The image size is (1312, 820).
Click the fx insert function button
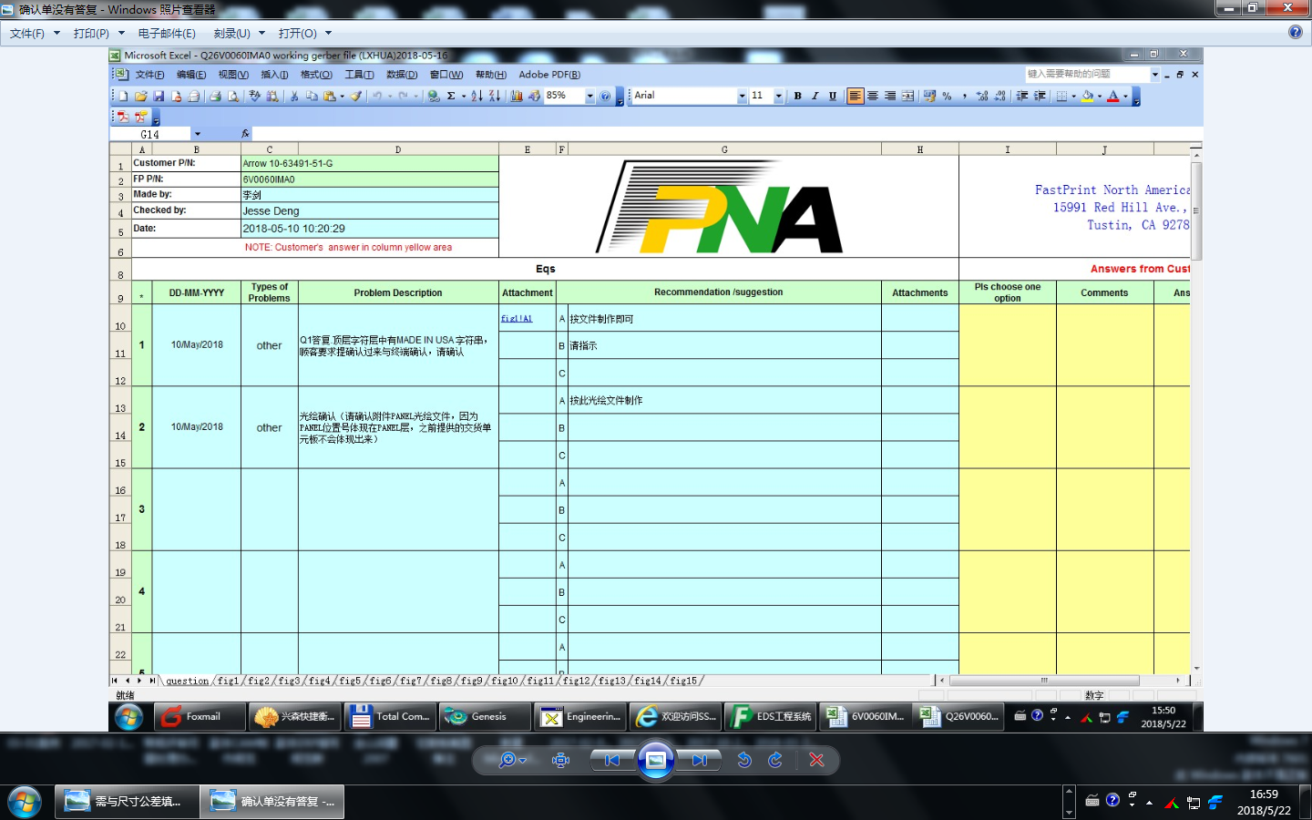[245, 134]
